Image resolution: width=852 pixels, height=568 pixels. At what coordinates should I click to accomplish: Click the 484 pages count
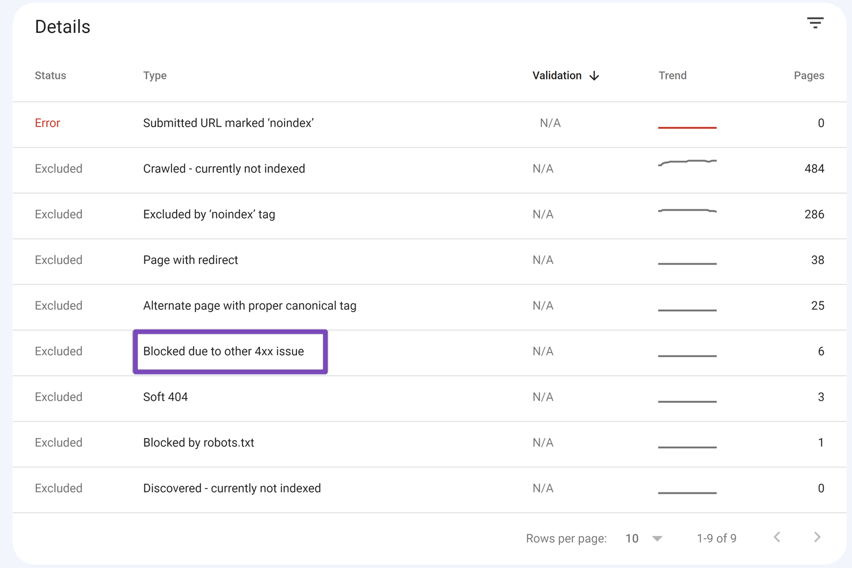coord(814,169)
